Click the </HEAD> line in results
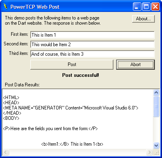This screenshot has height=158, width=162. pyautogui.click(x=12, y=113)
